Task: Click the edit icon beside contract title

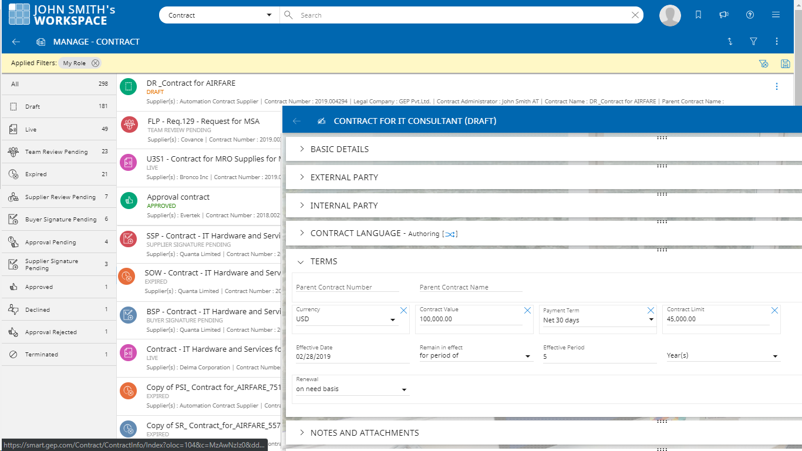Action: point(321,121)
